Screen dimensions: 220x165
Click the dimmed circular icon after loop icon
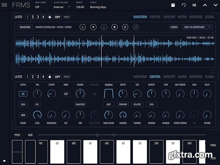pyautogui.click(x=136, y=27)
